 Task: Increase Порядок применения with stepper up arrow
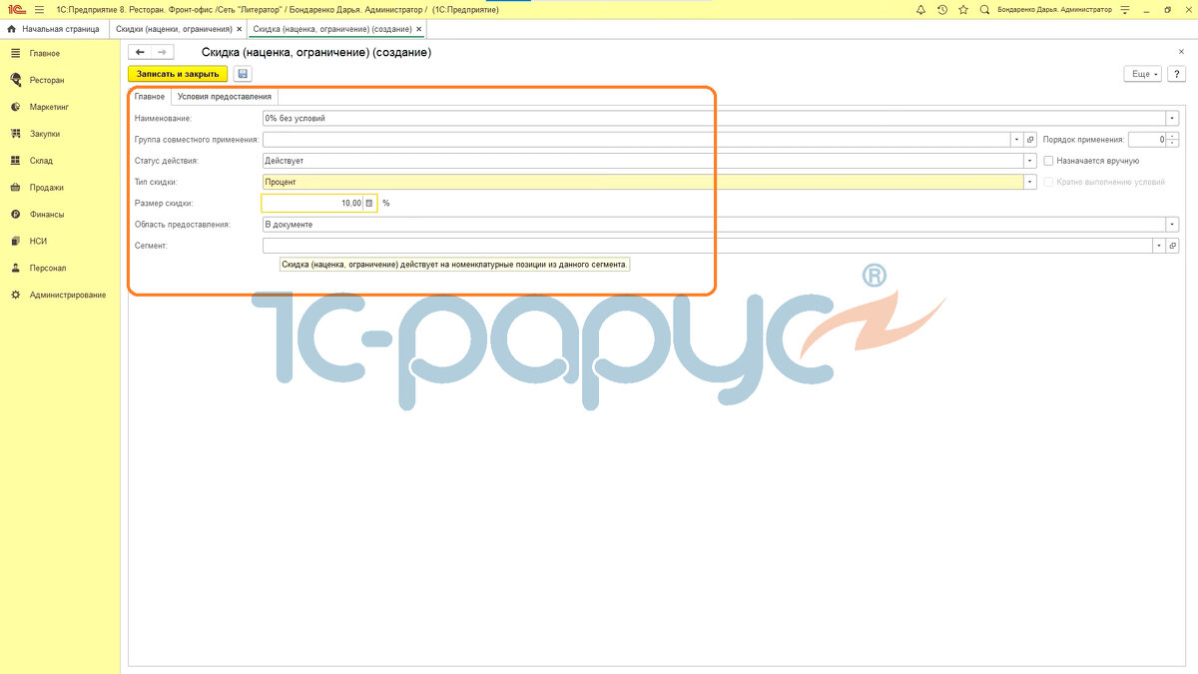point(1173,137)
